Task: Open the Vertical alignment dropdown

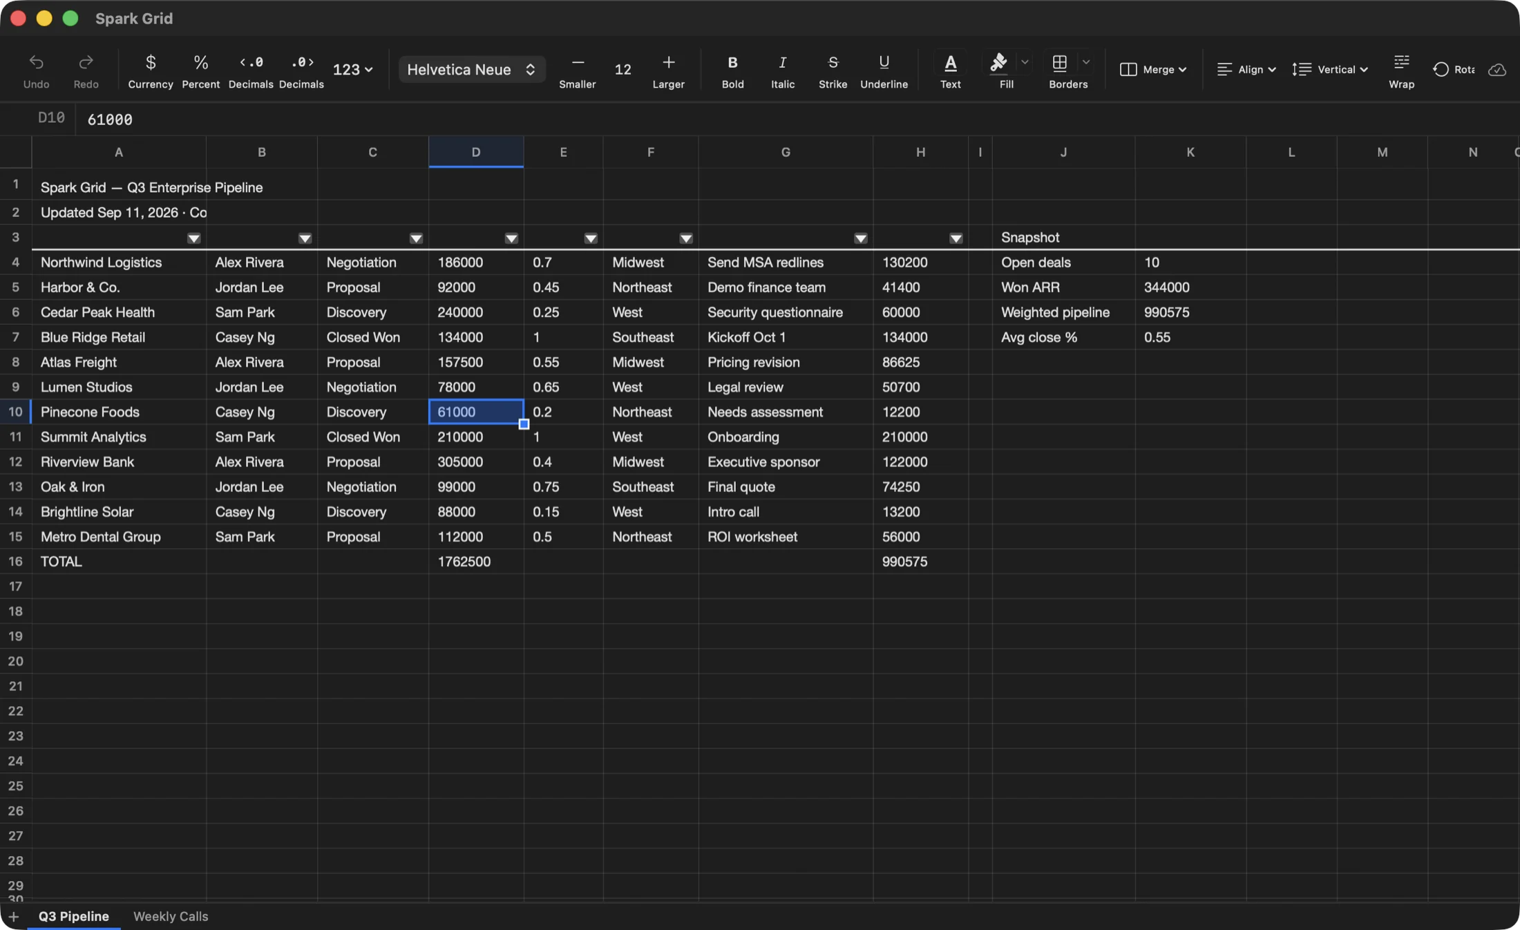Action: pyautogui.click(x=1330, y=70)
